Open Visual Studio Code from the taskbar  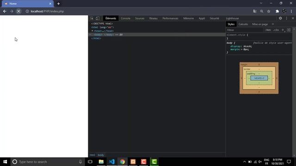111,162
